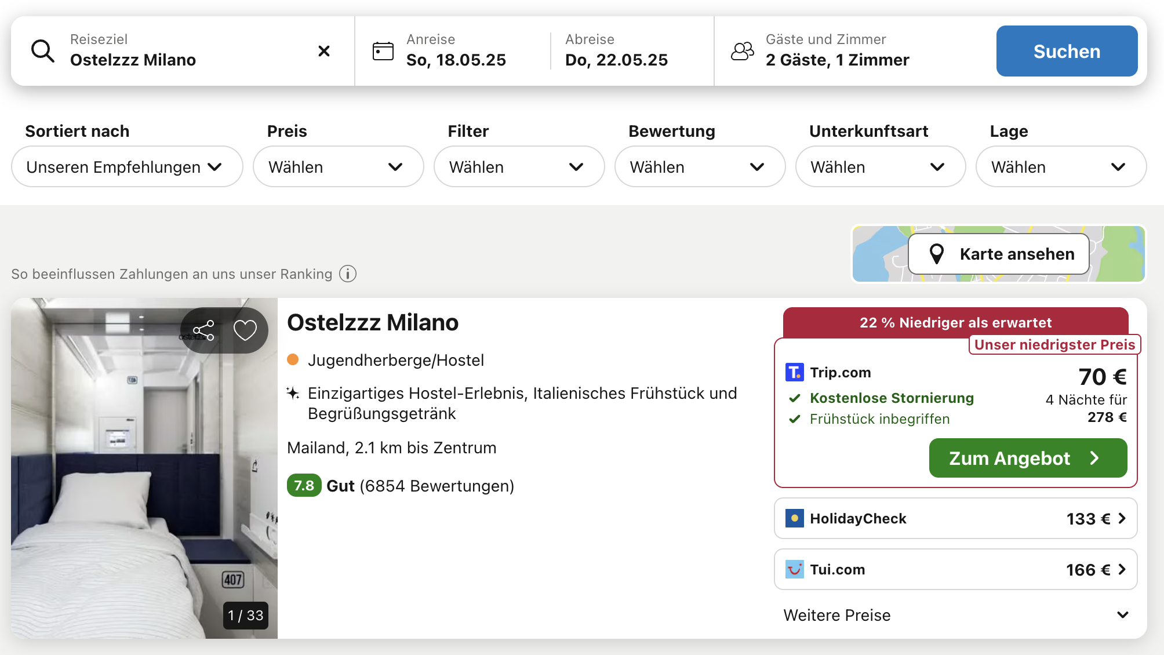The image size is (1164, 655).
Task: Favorite Ostelzzz Milano with heart icon
Action: coord(245,330)
